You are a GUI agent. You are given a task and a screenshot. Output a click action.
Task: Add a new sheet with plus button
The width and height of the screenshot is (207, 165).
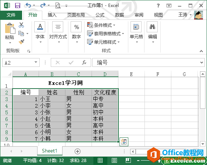[78, 151]
